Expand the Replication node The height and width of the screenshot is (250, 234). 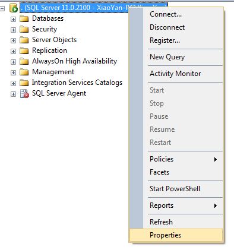click(x=13, y=51)
